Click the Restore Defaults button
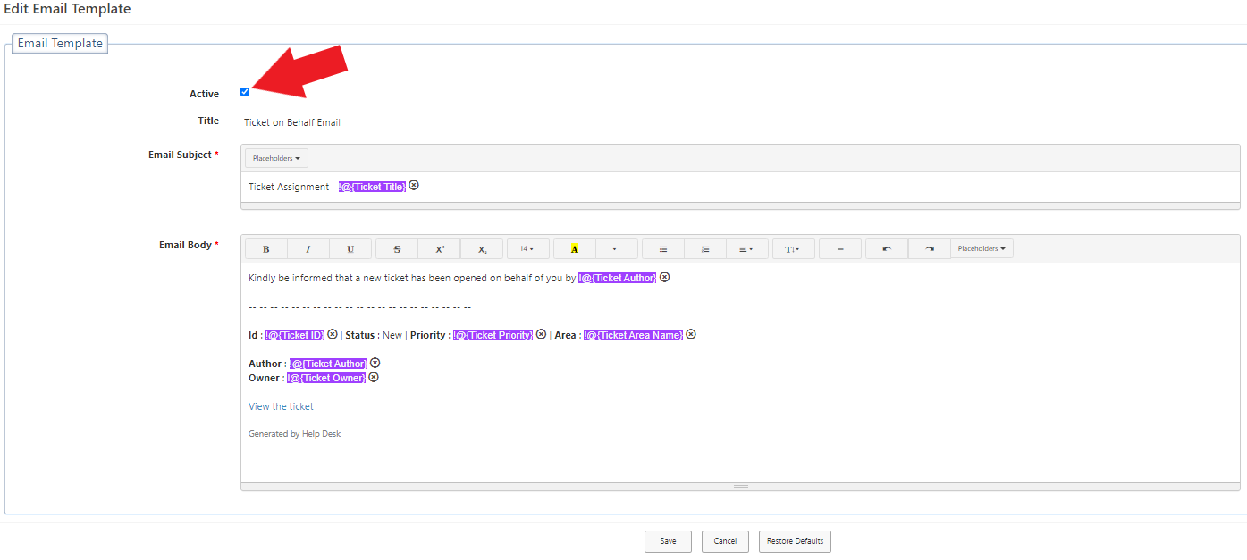The image size is (1247, 560). (794, 541)
